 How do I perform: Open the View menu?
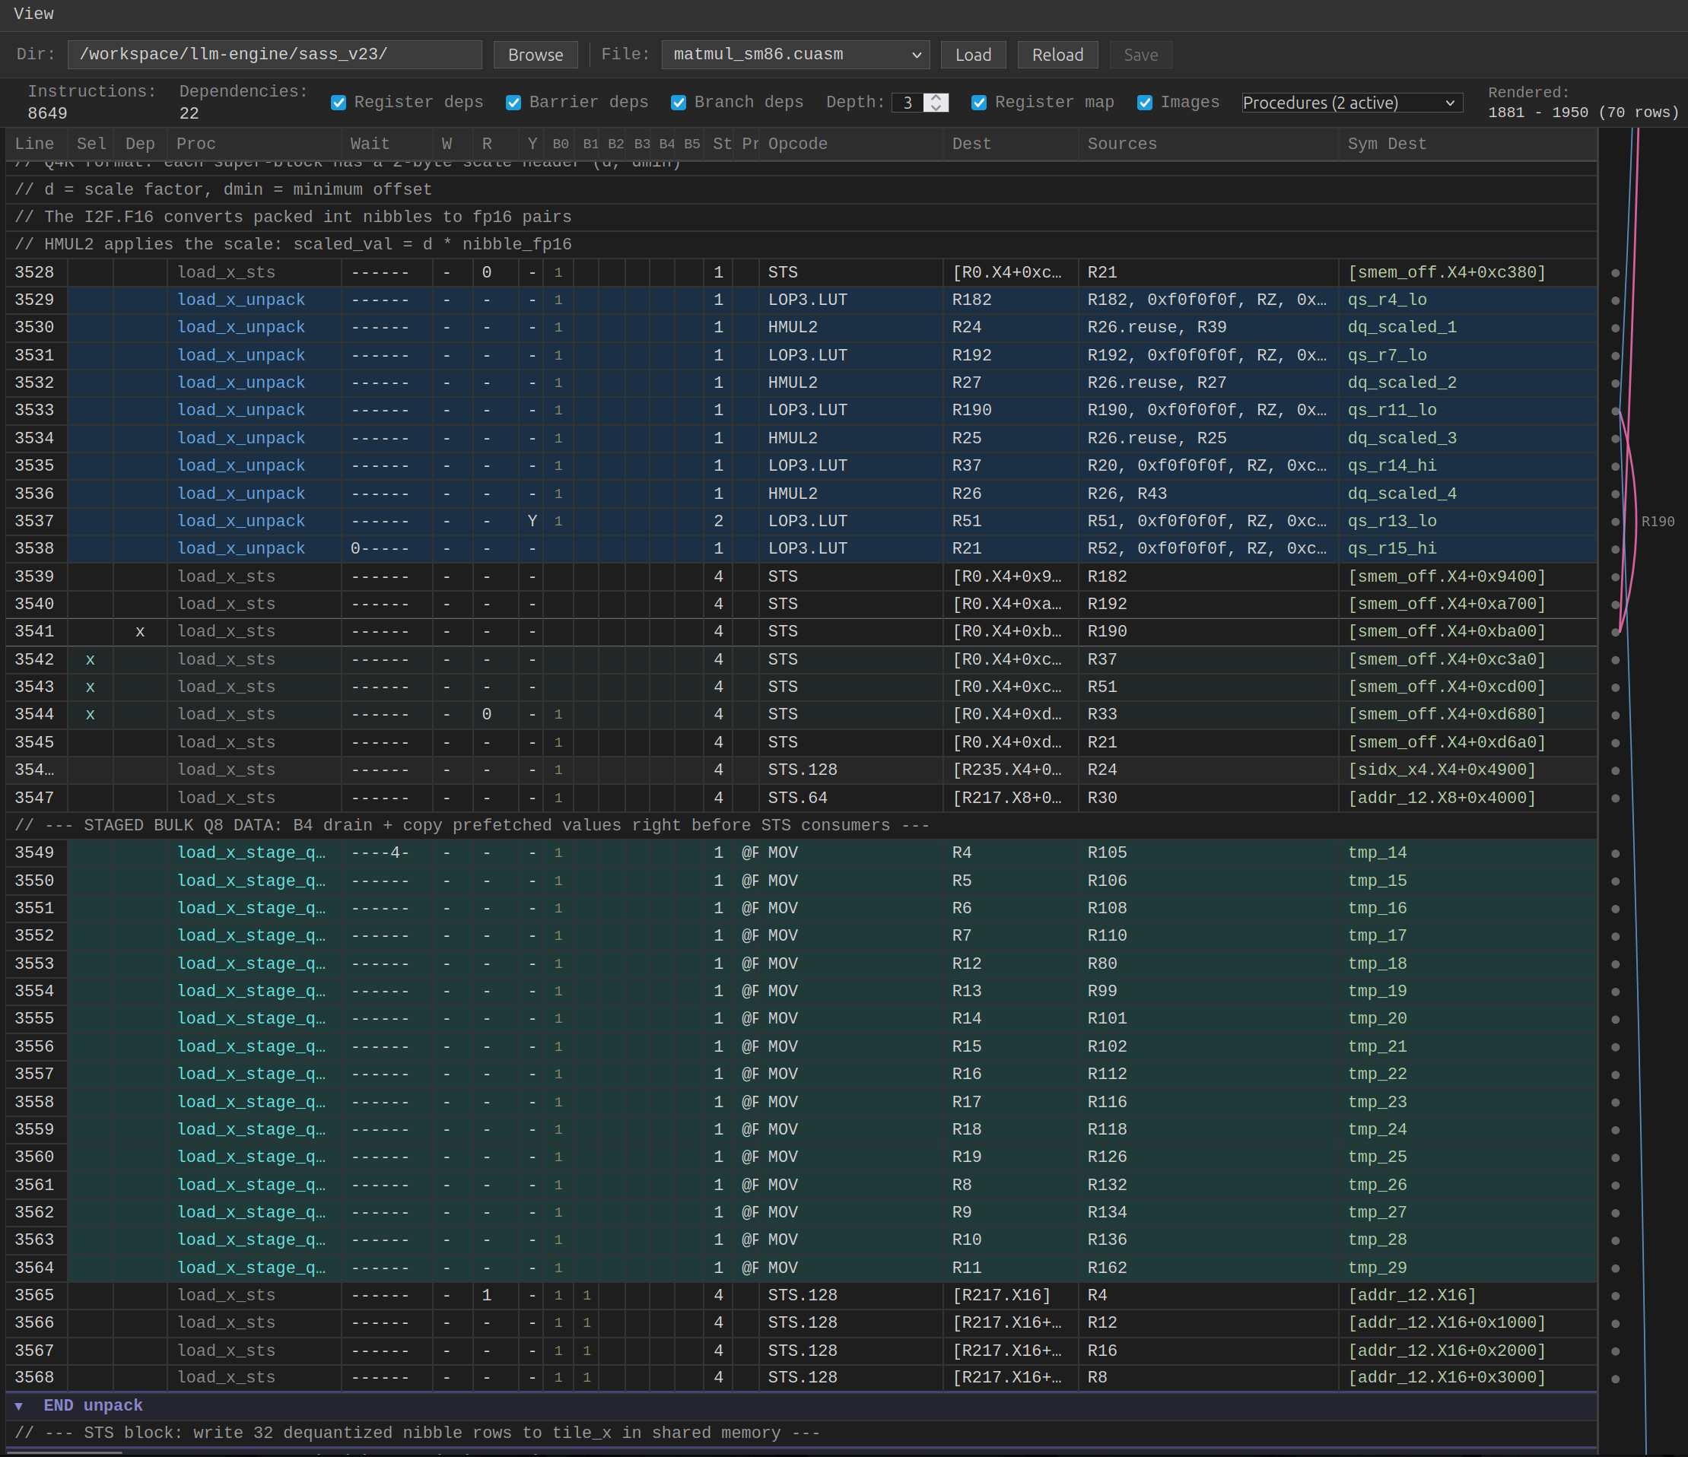(x=33, y=14)
